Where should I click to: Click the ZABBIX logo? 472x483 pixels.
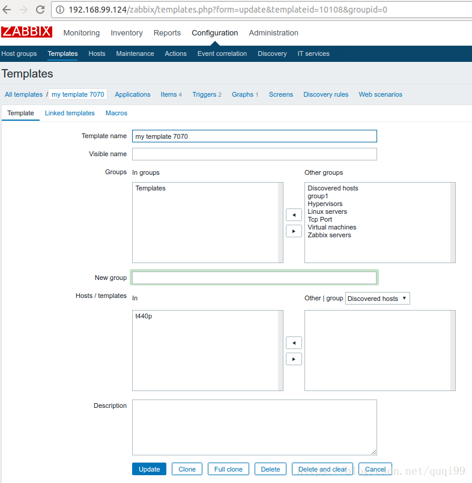tap(27, 32)
